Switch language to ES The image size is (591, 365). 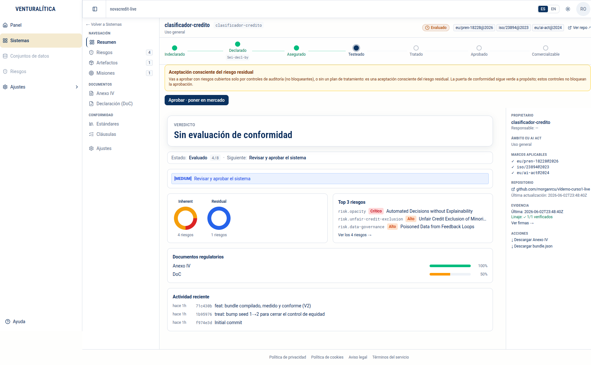[x=543, y=9]
